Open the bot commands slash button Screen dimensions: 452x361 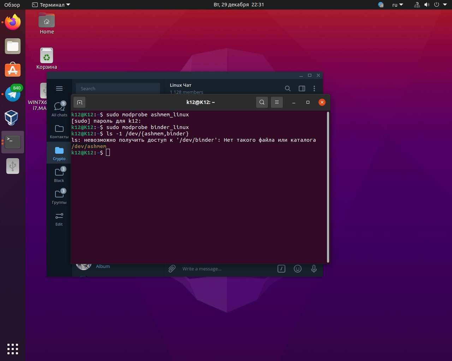click(x=281, y=269)
